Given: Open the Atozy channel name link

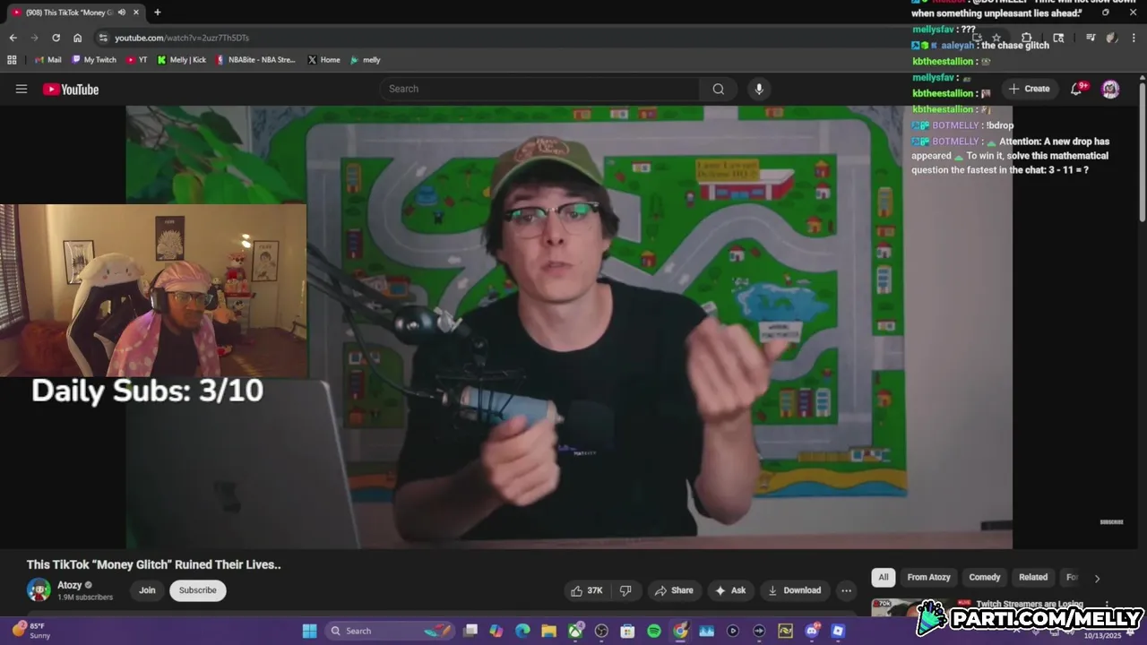Looking at the screenshot, I should (70, 585).
